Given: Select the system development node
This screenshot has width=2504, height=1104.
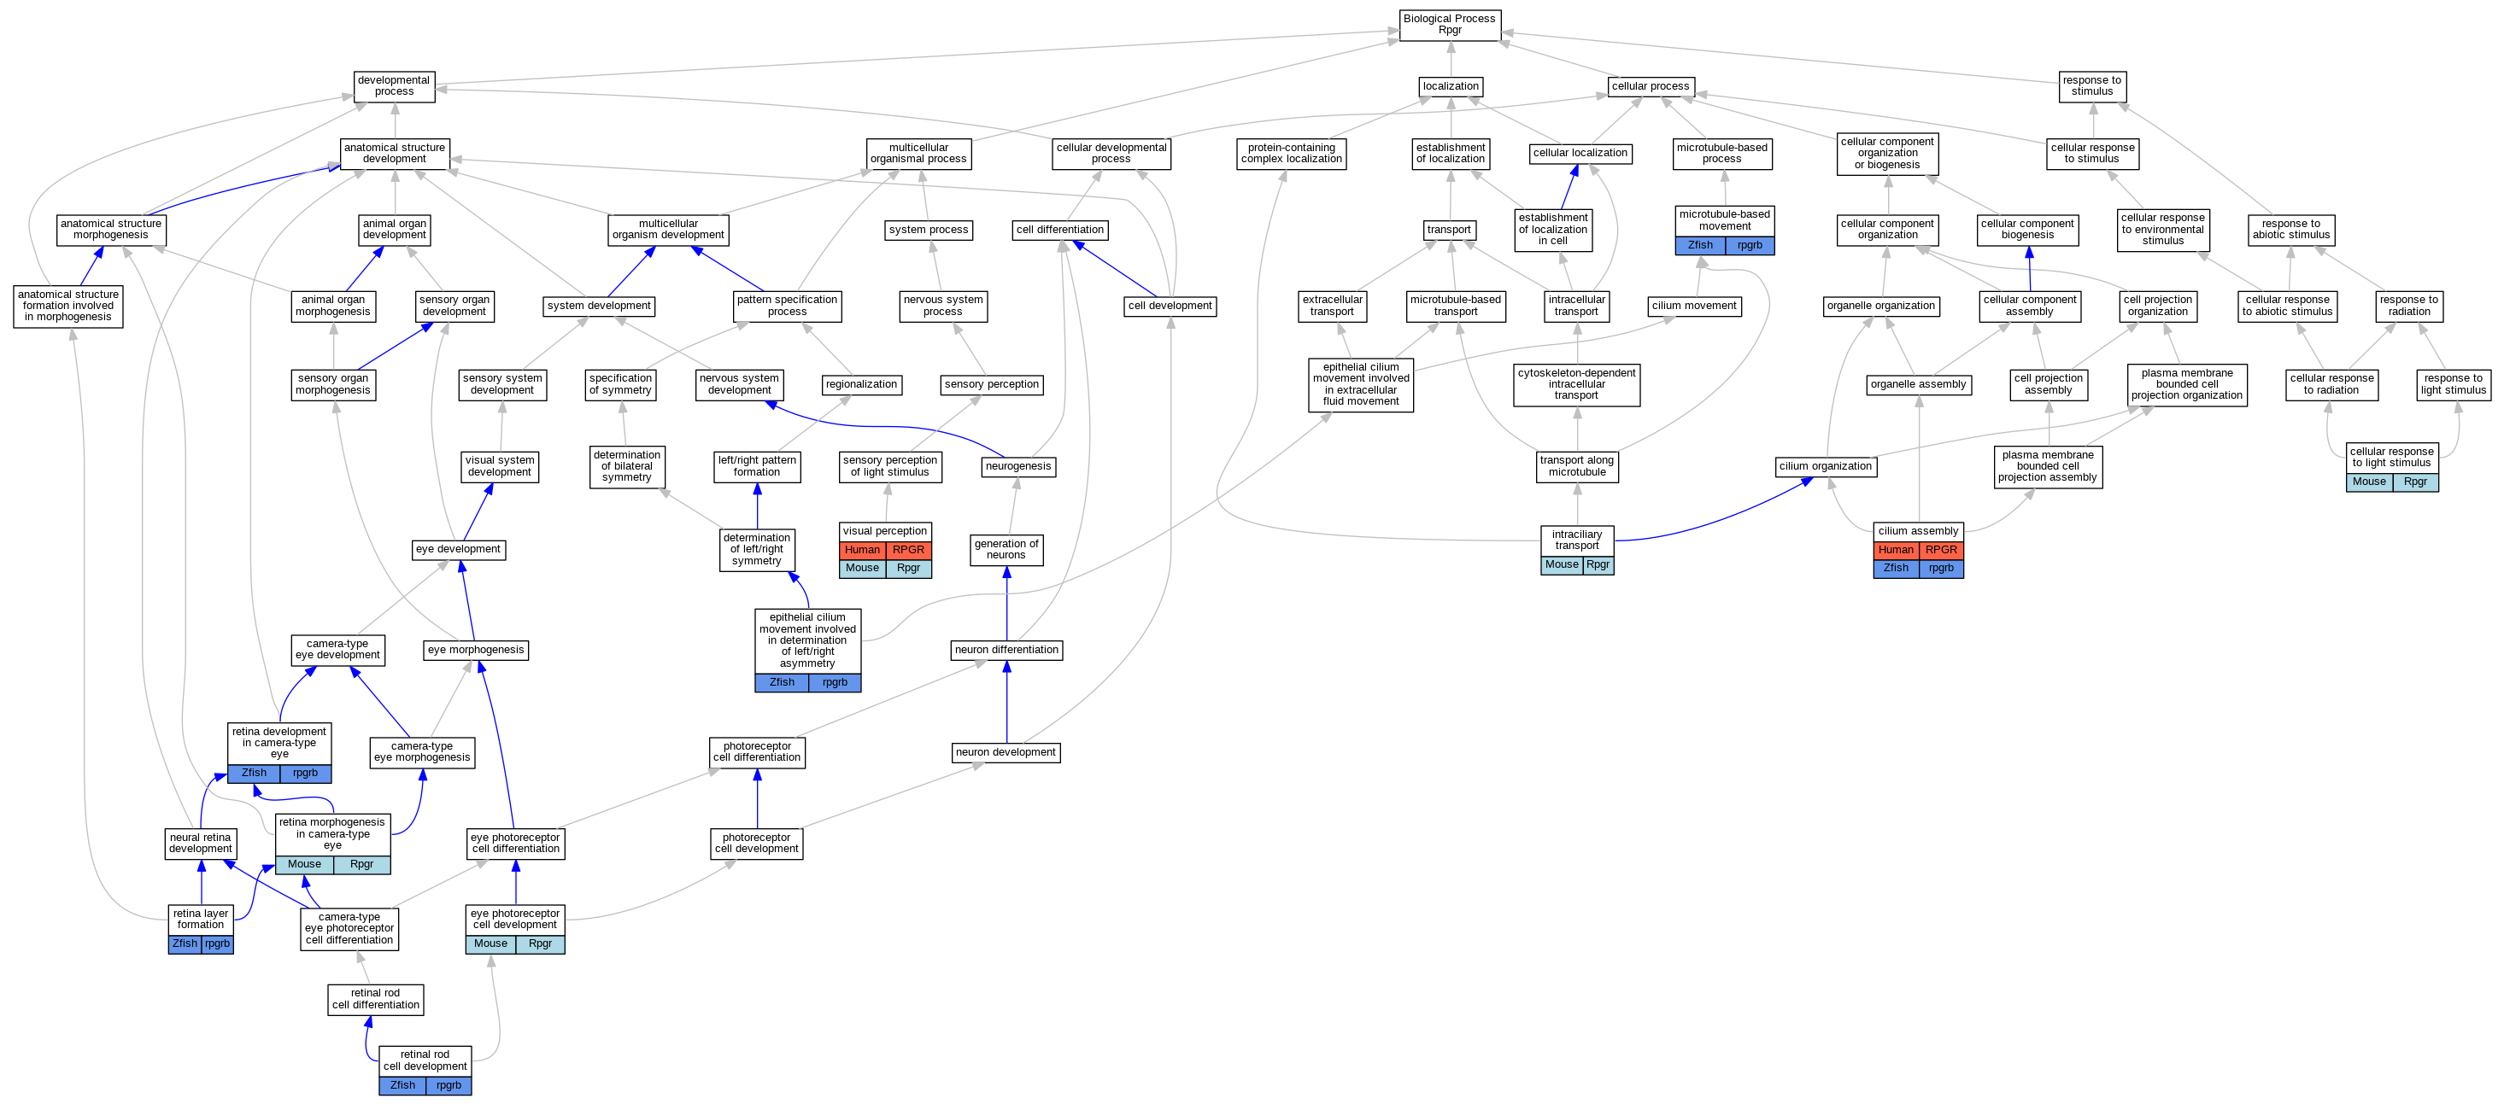Looking at the screenshot, I should click(x=599, y=307).
